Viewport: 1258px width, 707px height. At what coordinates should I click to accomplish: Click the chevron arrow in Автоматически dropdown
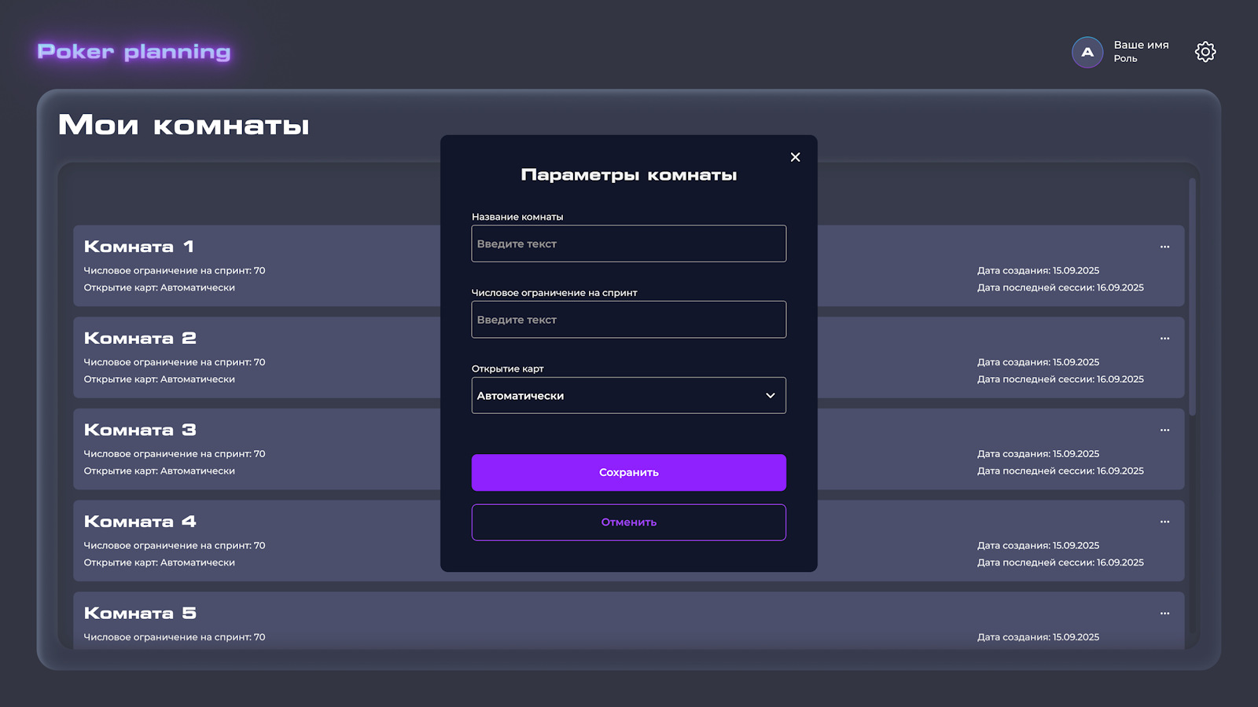coord(770,396)
